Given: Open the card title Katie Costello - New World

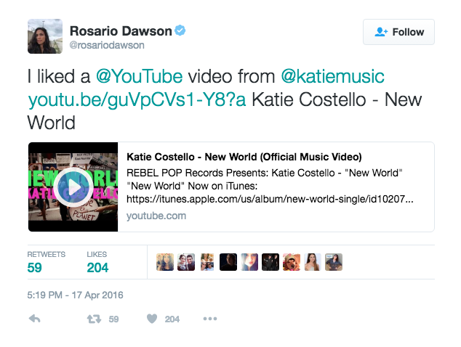Looking at the screenshot, I should click(x=244, y=157).
